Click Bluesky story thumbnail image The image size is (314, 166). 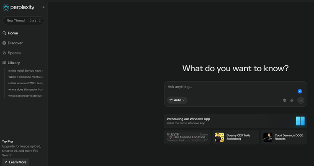[219, 137]
